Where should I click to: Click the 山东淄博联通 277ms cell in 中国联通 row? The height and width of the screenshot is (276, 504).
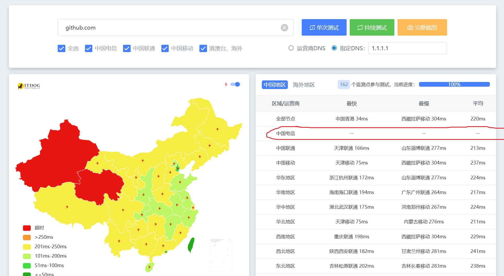424,148
